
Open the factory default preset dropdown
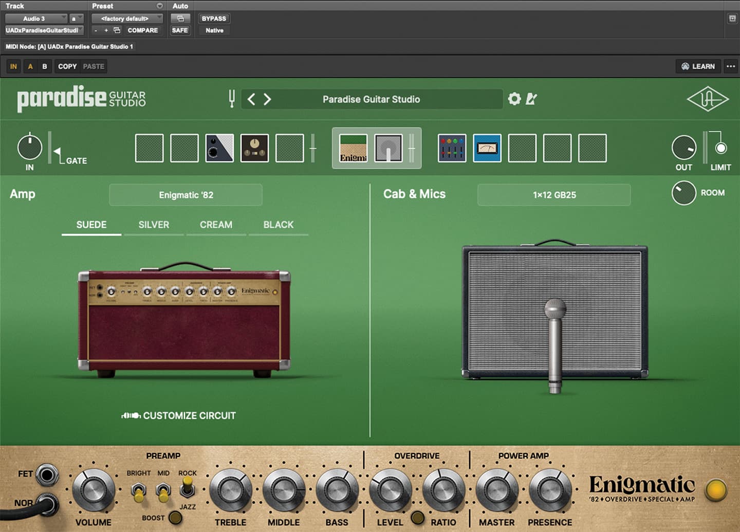click(127, 19)
